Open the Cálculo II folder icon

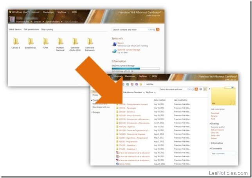[x=16, y=41]
